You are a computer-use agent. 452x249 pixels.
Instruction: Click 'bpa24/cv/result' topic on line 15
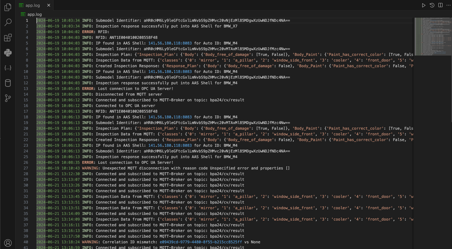tap(227, 100)
